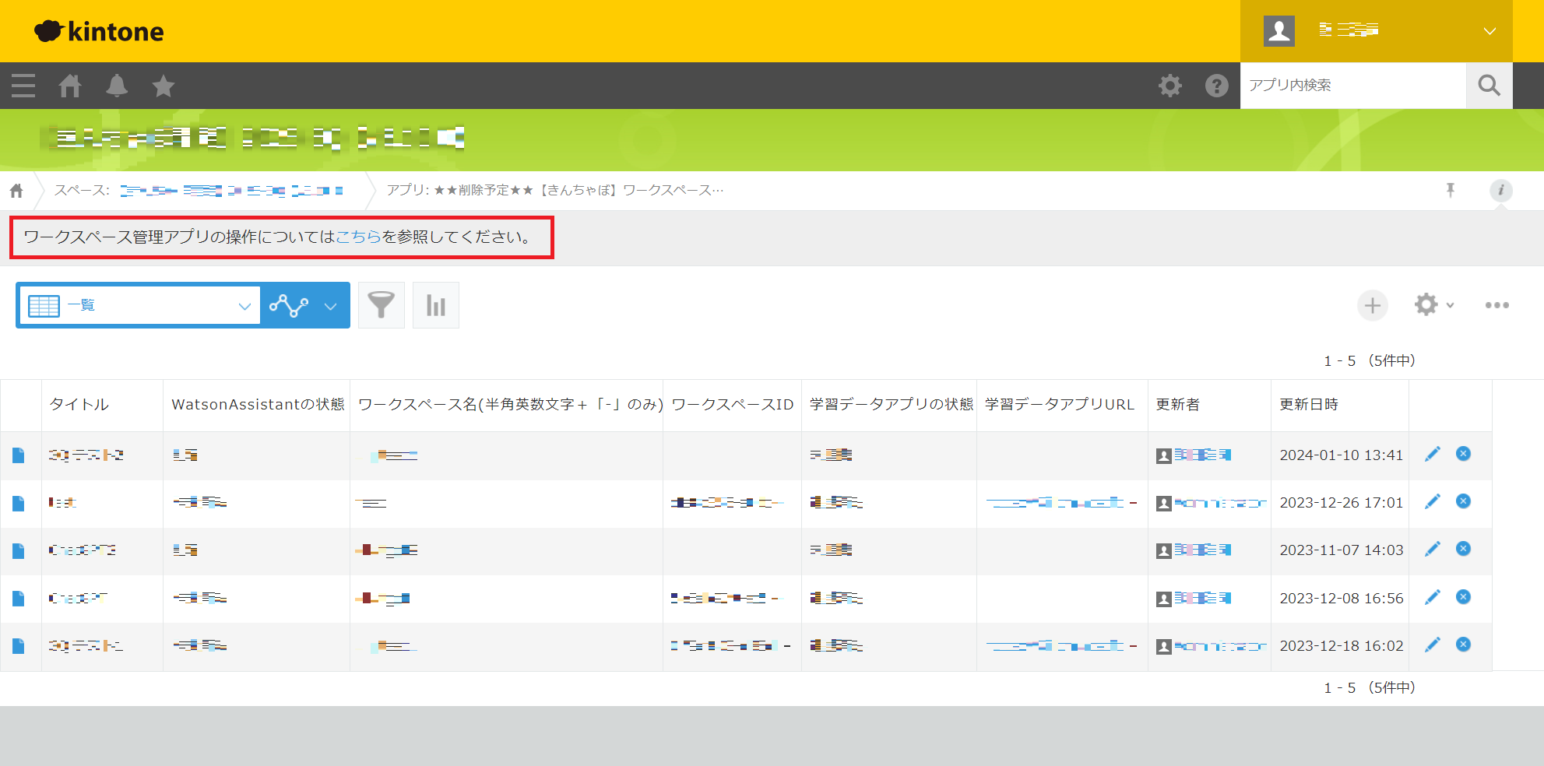Add a new record with plus icon

[x=1372, y=305]
